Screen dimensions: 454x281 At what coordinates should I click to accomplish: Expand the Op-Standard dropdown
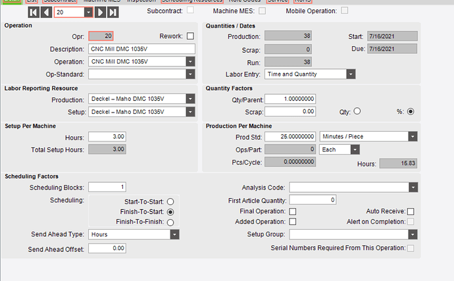tap(190, 74)
